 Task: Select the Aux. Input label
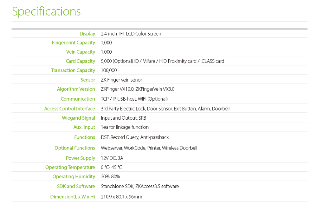pos(84,127)
